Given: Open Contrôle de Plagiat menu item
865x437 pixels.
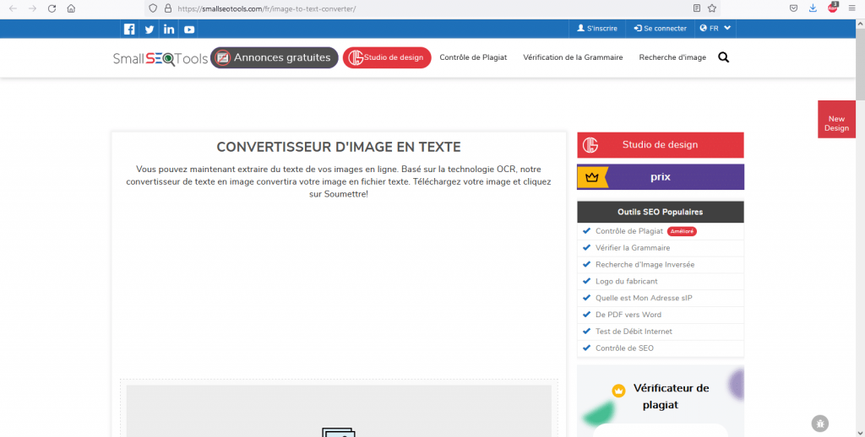Looking at the screenshot, I should pos(473,57).
